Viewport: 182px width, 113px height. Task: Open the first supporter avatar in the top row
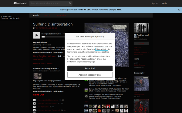(86, 106)
